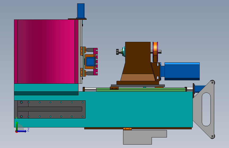Pick the cyan bearing flange on headstock

tap(124, 52)
